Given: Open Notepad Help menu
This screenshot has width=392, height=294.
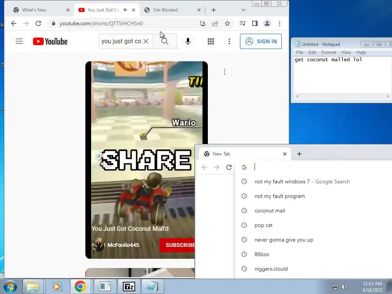Looking at the screenshot, I should click(361, 52).
